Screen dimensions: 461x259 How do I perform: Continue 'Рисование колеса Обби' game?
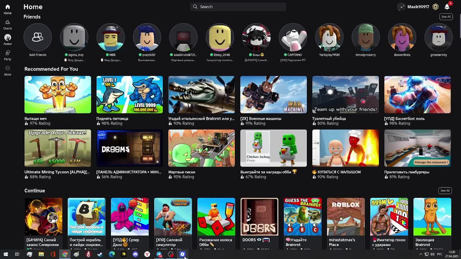[216, 217]
